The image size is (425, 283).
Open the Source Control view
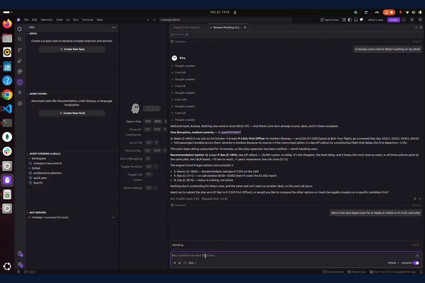(x=20, y=50)
